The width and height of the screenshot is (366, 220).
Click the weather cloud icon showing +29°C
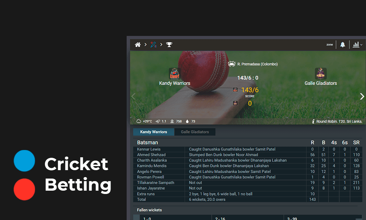139,121
